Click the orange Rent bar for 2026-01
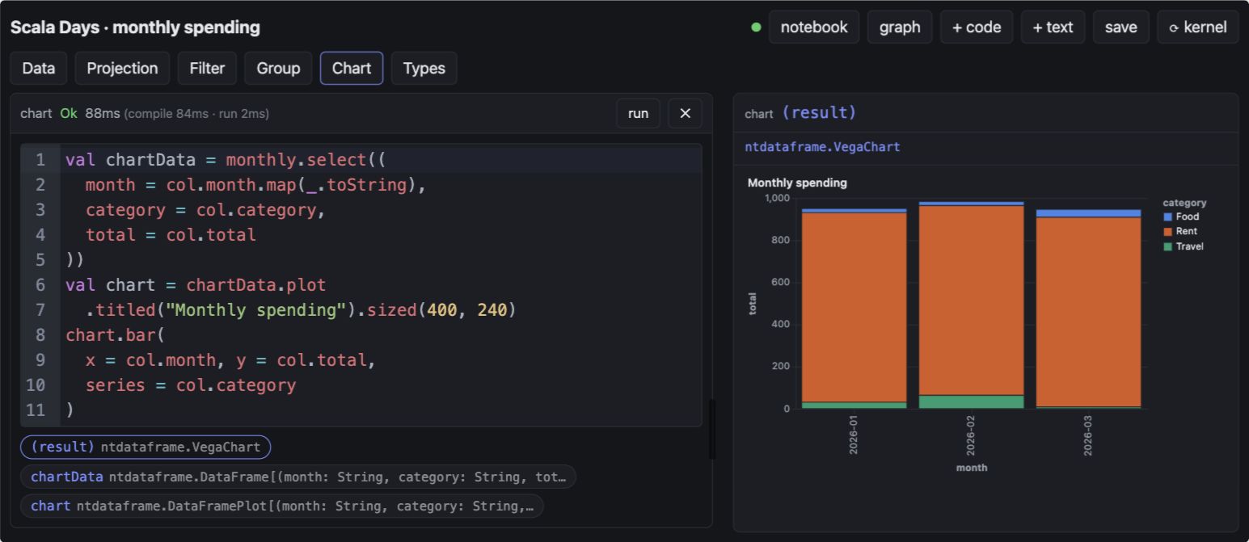This screenshot has width=1249, height=542. 854,307
